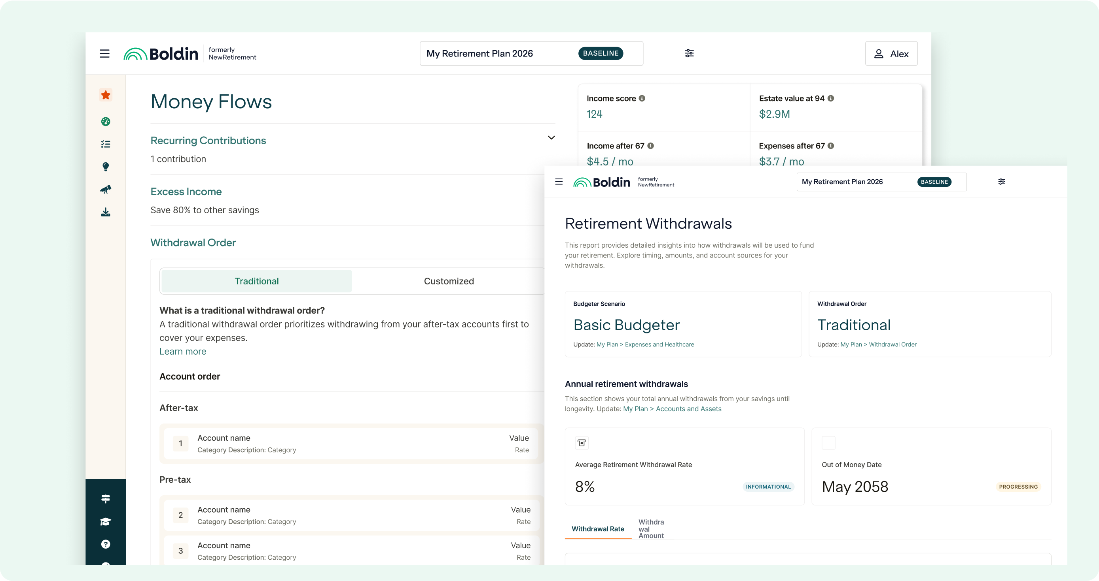Click the Learn more link

pos(183,352)
